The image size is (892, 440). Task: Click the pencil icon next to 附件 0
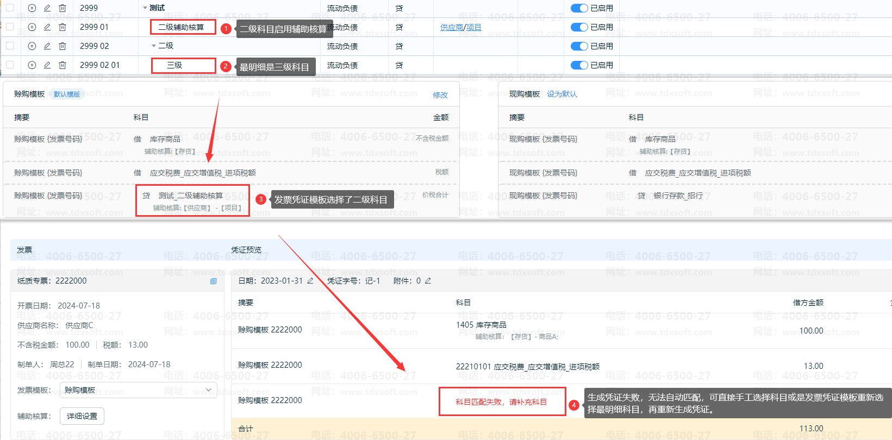428,281
